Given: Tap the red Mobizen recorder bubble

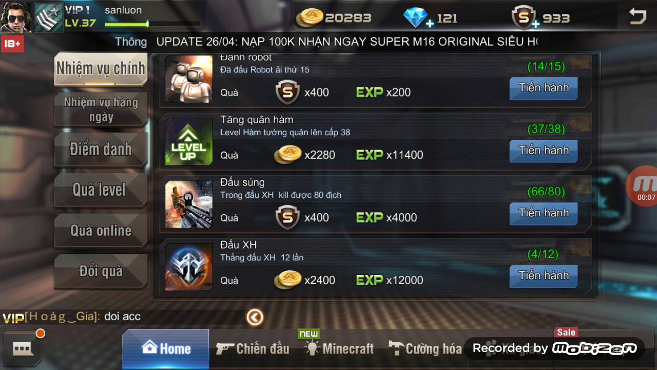Looking at the screenshot, I should pyautogui.click(x=643, y=186).
